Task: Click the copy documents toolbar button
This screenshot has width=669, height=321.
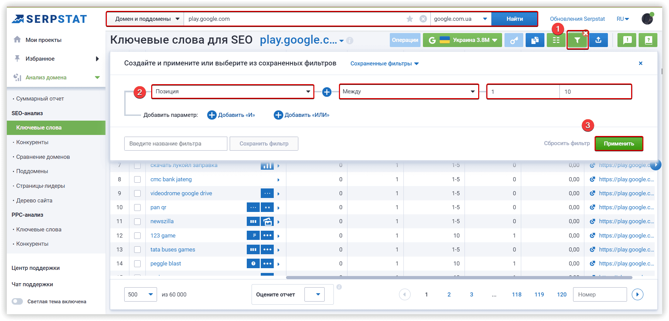Action: (x=535, y=40)
